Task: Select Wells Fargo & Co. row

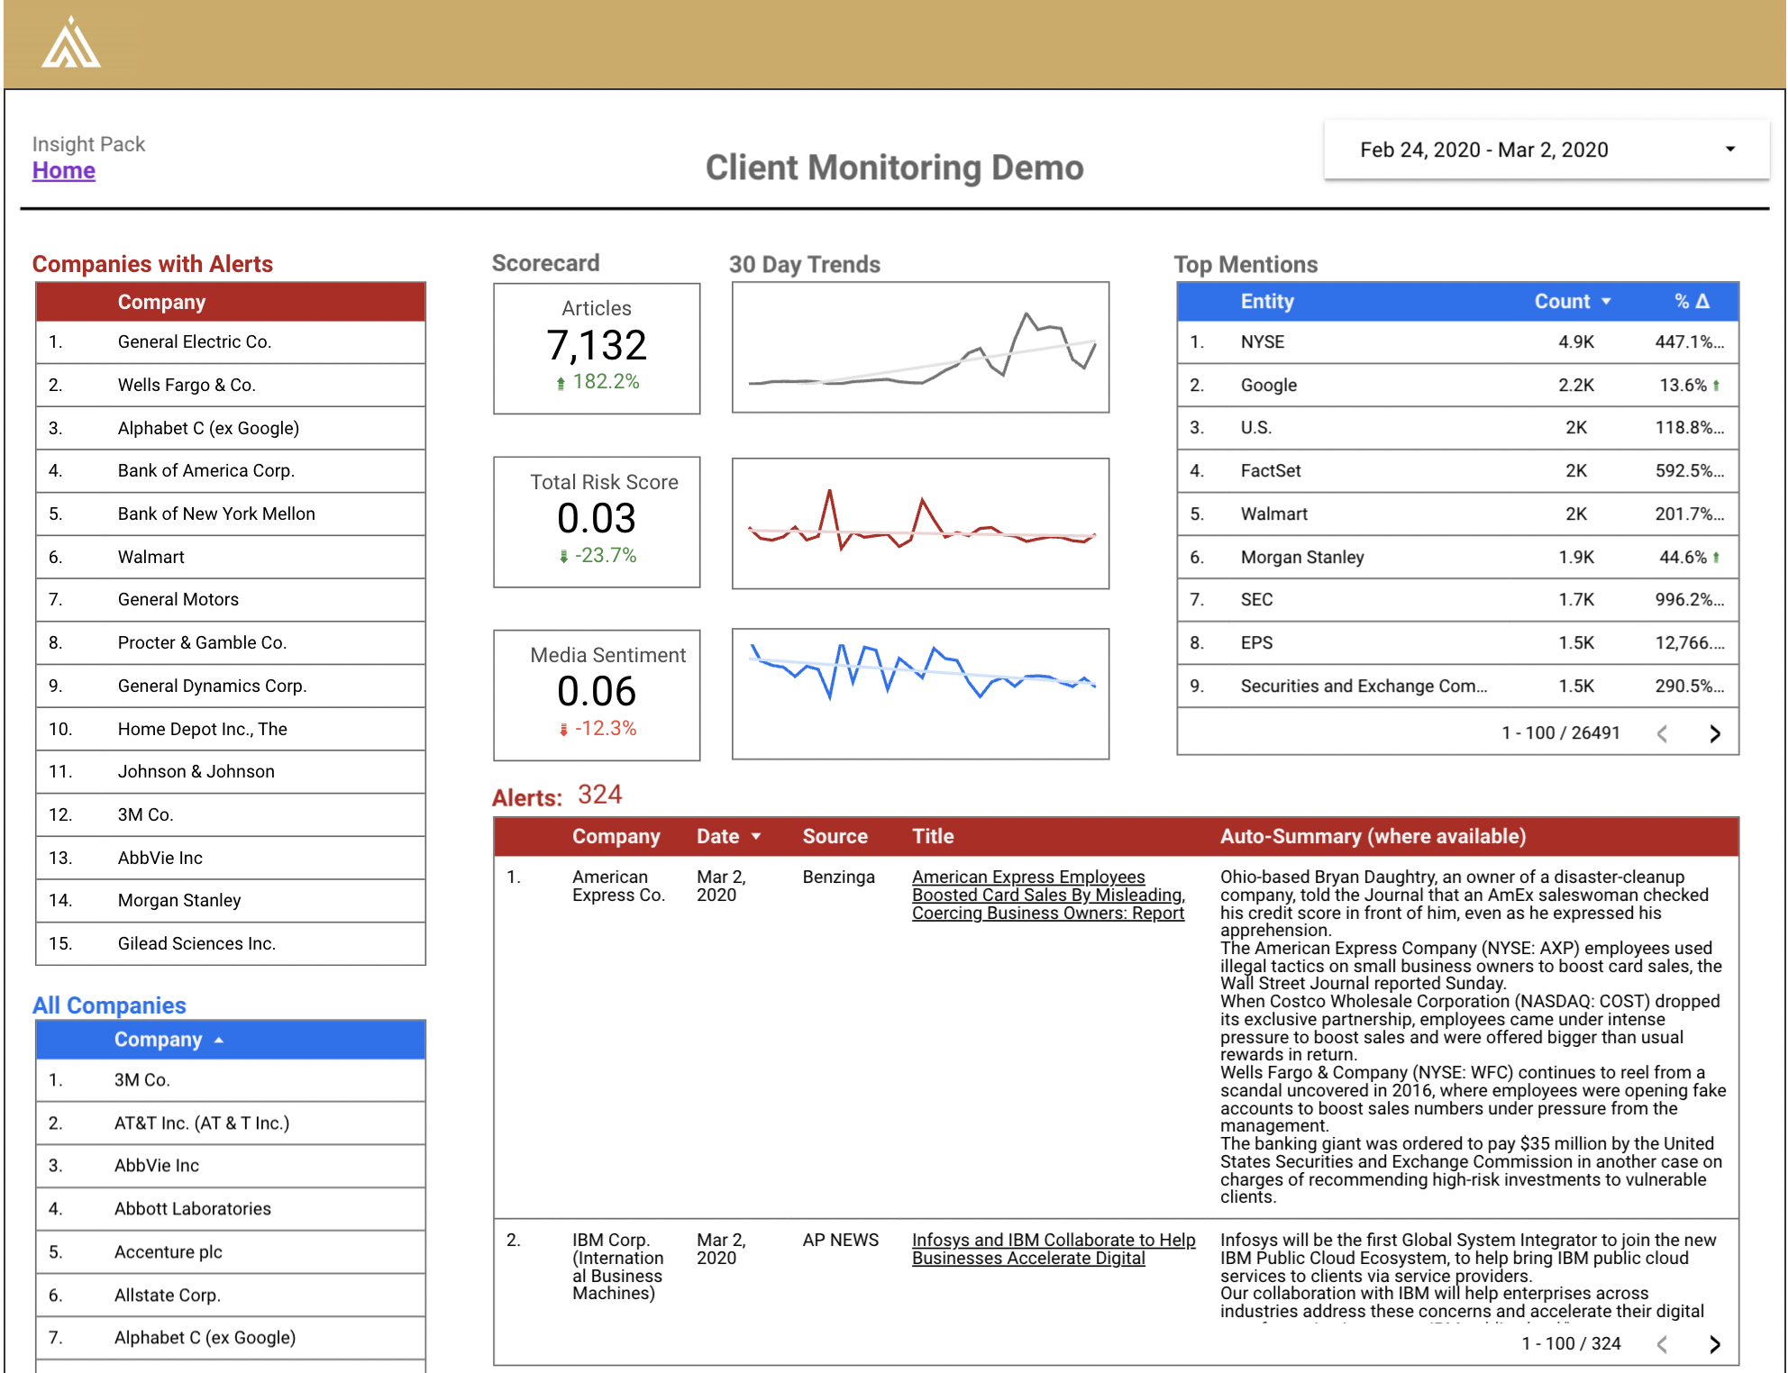Action: click(231, 385)
